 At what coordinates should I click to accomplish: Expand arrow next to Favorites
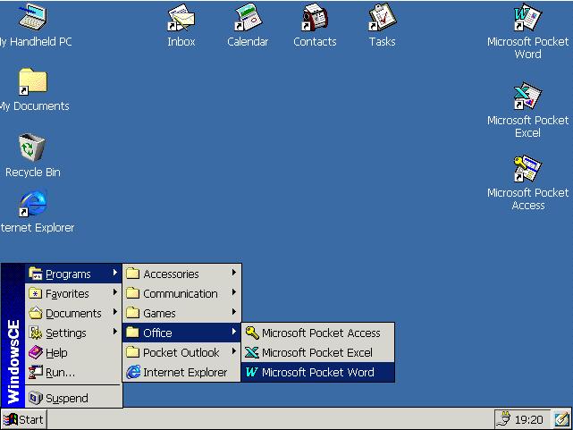(114, 292)
